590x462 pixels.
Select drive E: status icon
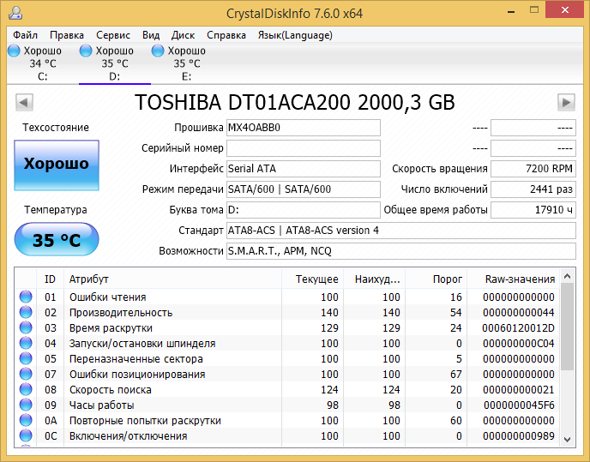click(x=158, y=51)
